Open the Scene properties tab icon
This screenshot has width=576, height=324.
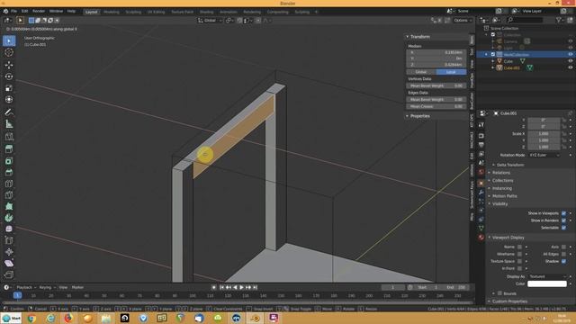click(481, 163)
